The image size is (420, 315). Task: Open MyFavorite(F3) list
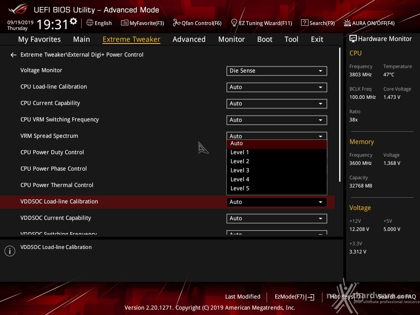point(142,23)
